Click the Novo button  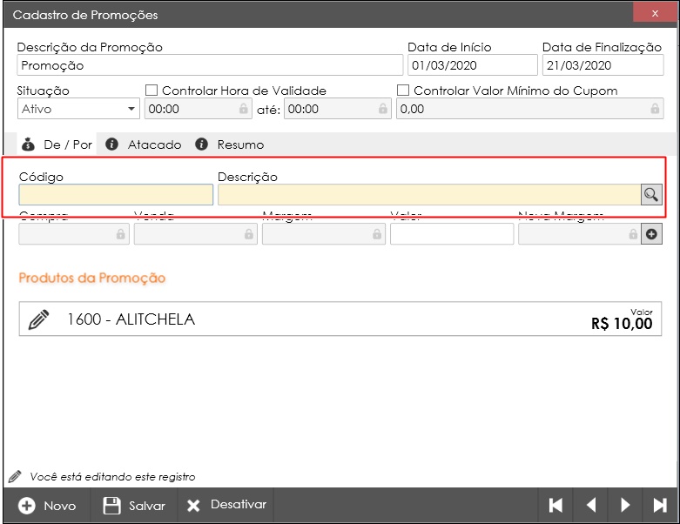coord(47,506)
